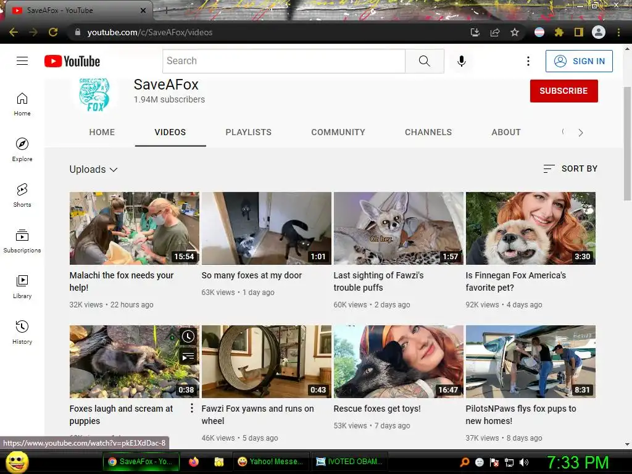Click the volume speaker tray icon
This screenshot has height=474, width=632.
(523, 462)
